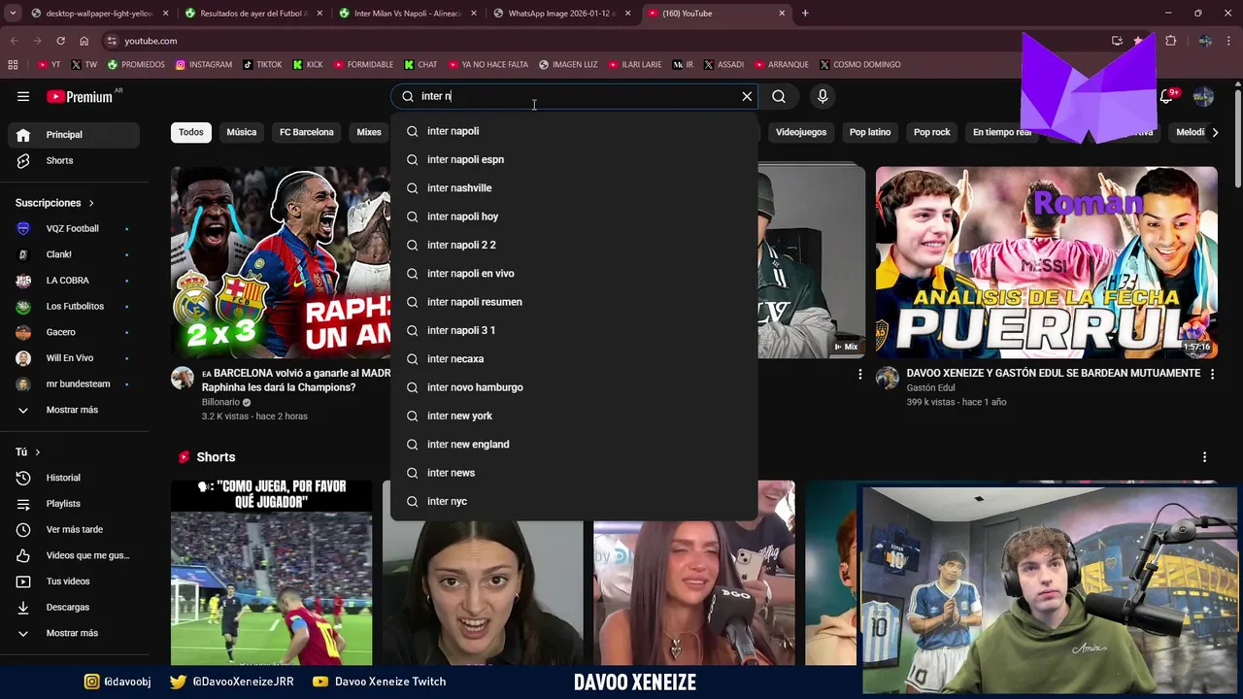Screen dimensions: 1243x699
Task: Open VQZ Football channel subscription
Action: tap(74, 228)
